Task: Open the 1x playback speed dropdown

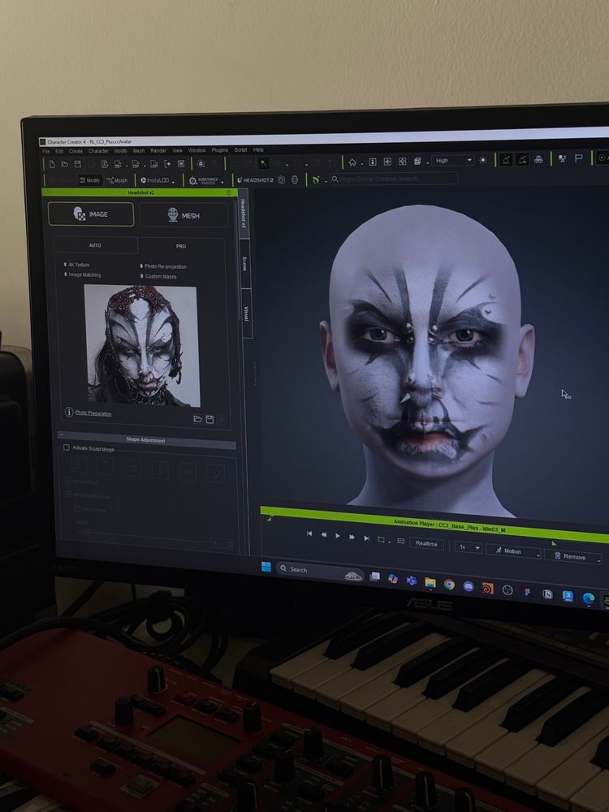Action: (469, 547)
